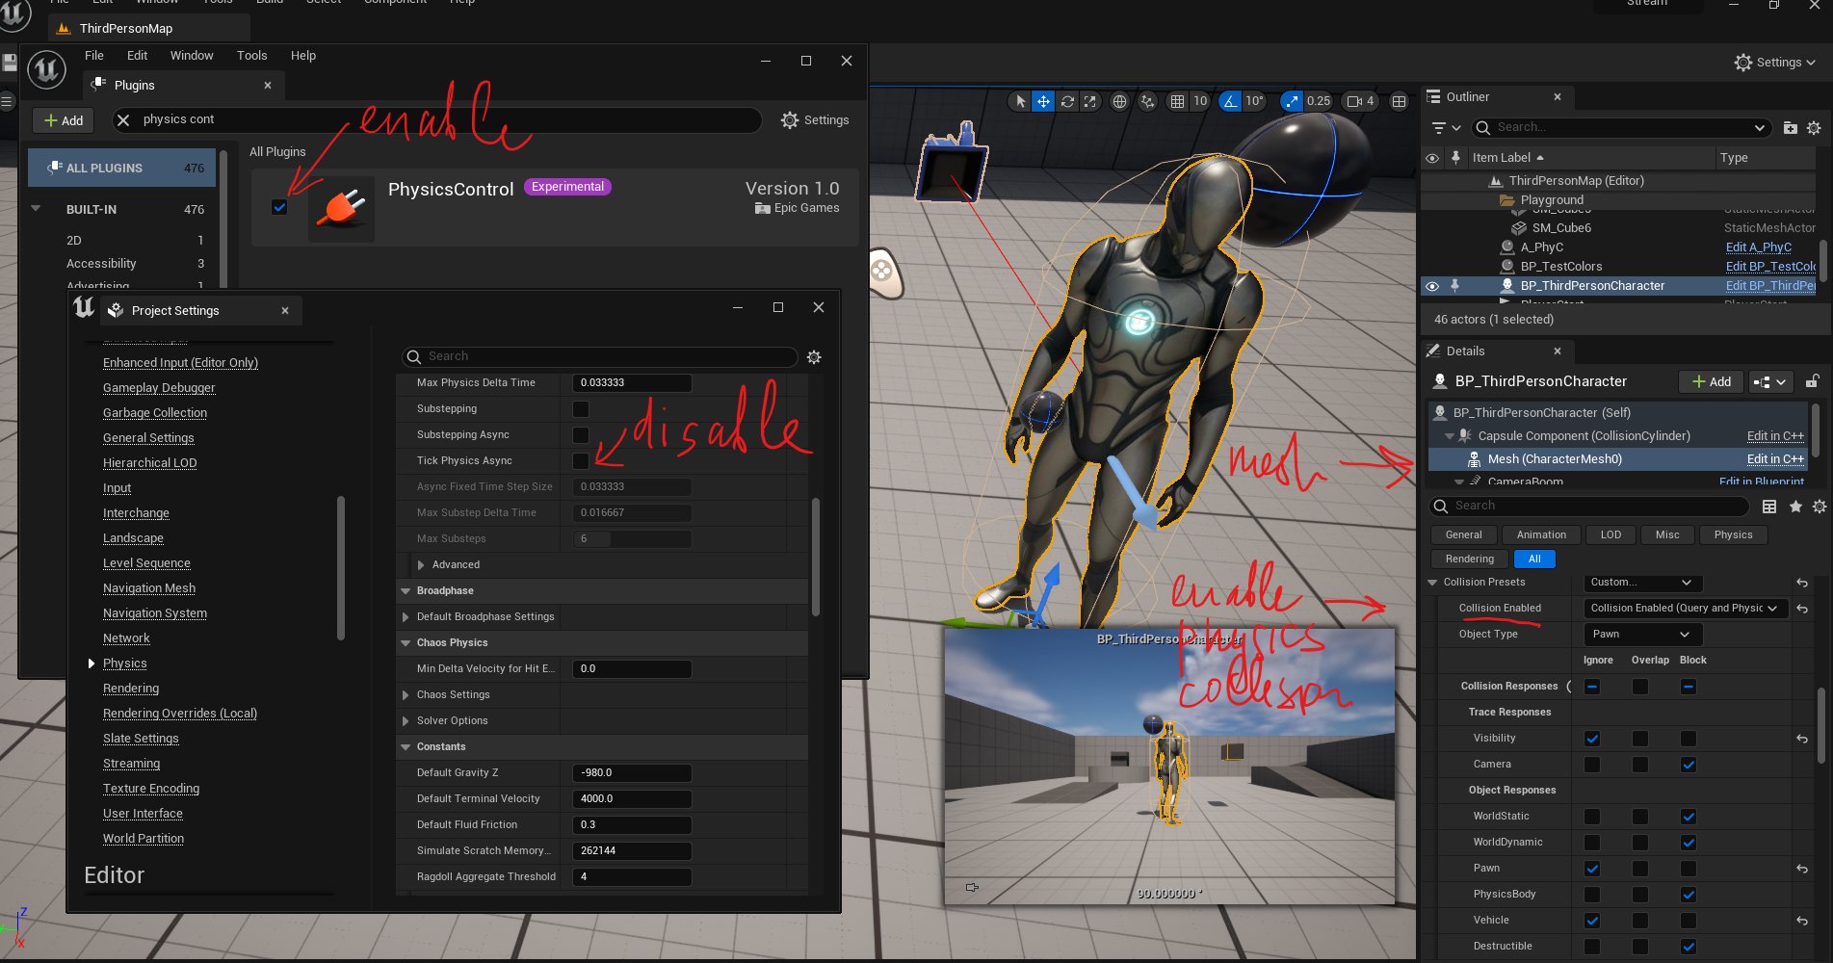Image resolution: width=1833 pixels, height=963 pixels.
Task: Hide BP_ThirdPersonCharacter using the eye toggle
Action: [1431, 285]
